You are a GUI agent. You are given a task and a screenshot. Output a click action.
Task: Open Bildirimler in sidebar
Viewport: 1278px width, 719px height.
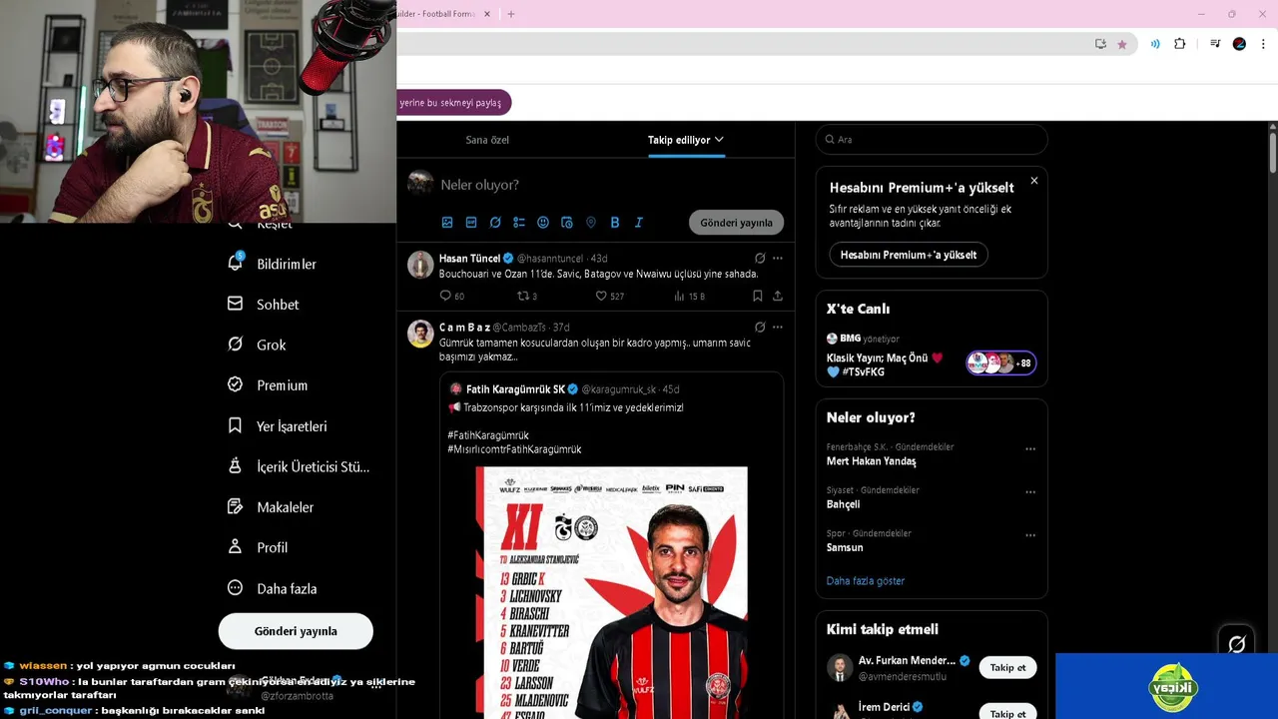[x=273, y=264]
